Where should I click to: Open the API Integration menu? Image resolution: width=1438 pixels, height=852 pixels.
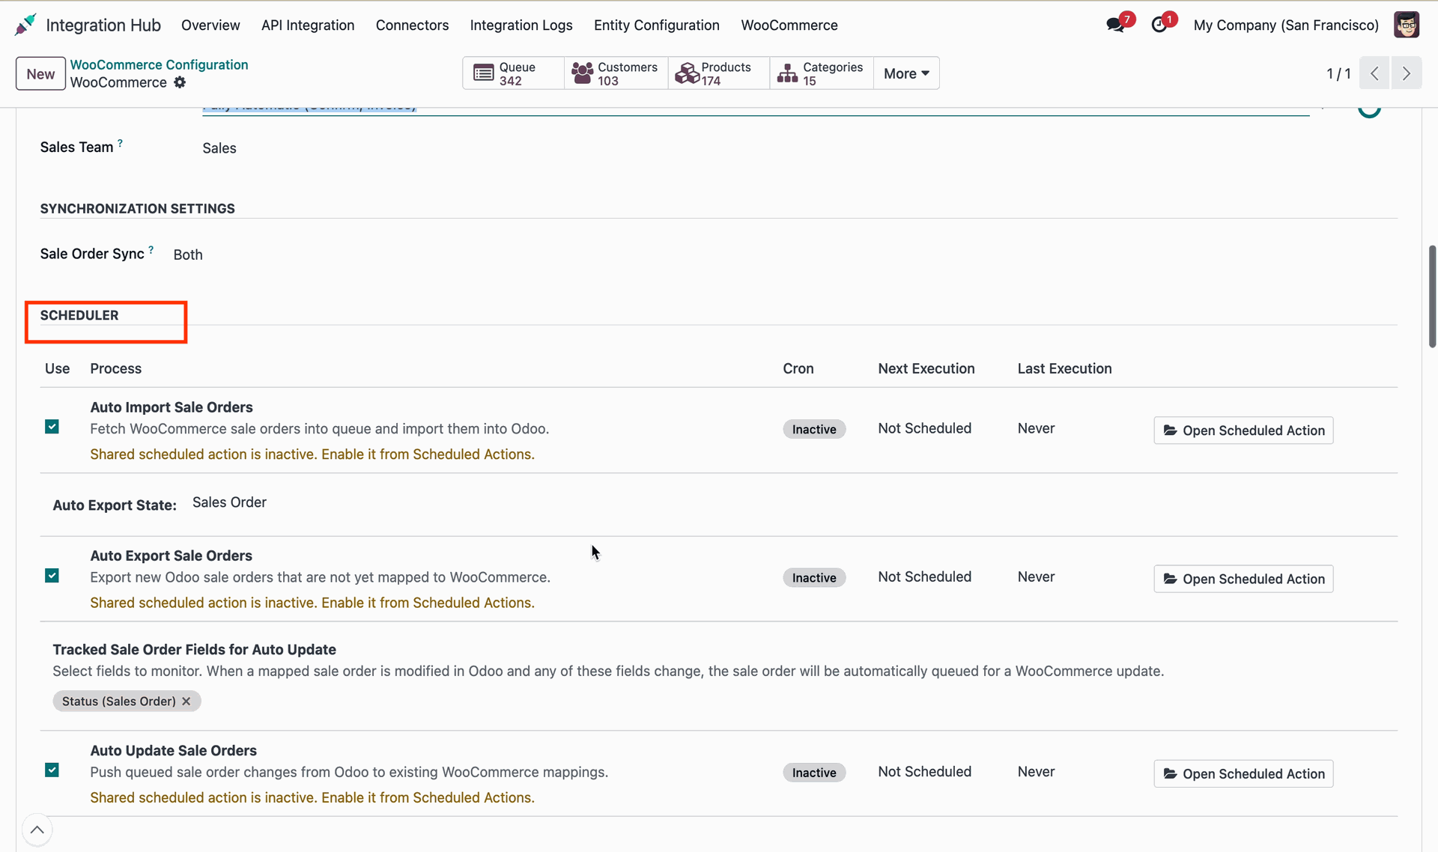coord(308,25)
